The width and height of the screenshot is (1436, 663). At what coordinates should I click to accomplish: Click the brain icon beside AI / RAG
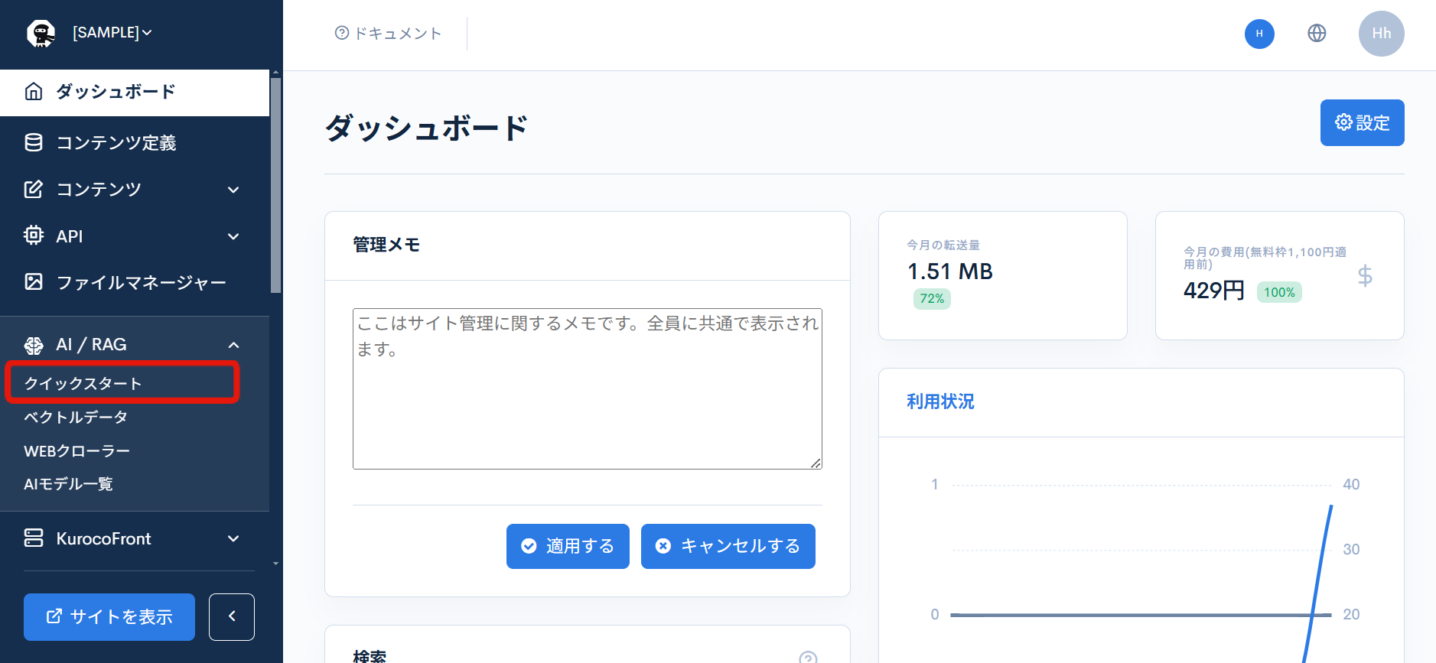click(34, 345)
